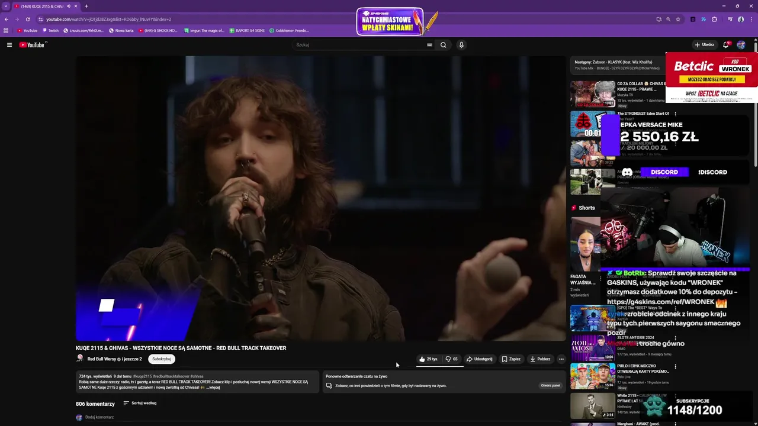Click the Pobierz download button
Viewport: 758px width, 426px height.
[540, 359]
